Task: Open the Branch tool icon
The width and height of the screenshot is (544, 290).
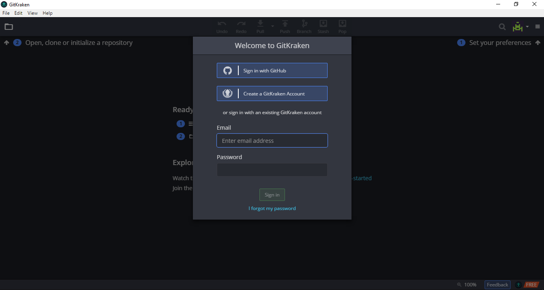Action: [304, 24]
